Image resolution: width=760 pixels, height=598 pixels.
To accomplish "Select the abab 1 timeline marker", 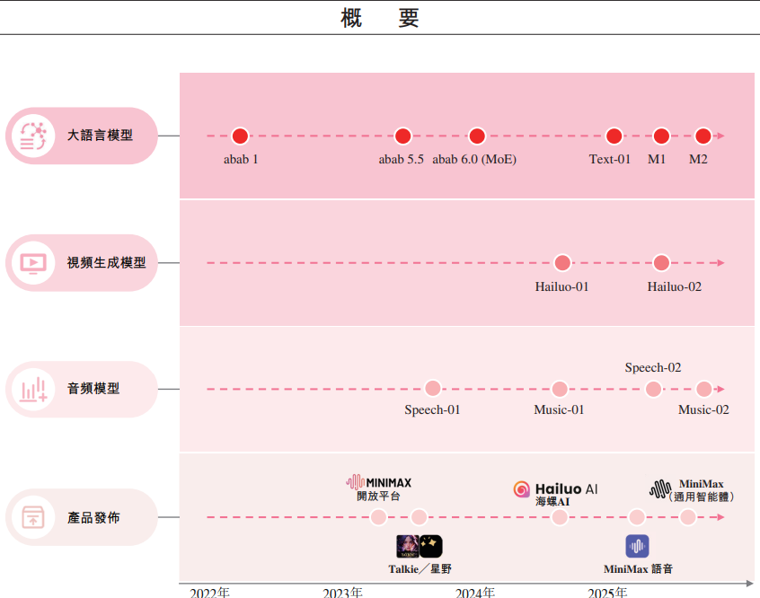I will (x=240, y=136).
